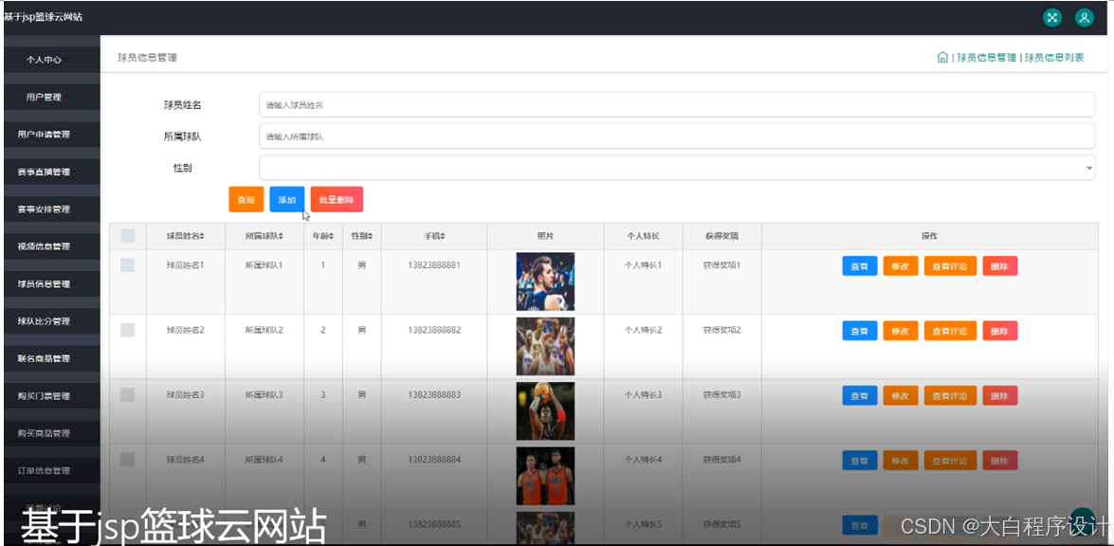Viewport: 1114px width, 546px height.
Task: Open 订单信息管理 sidebar item
Action: click(52, 471)
